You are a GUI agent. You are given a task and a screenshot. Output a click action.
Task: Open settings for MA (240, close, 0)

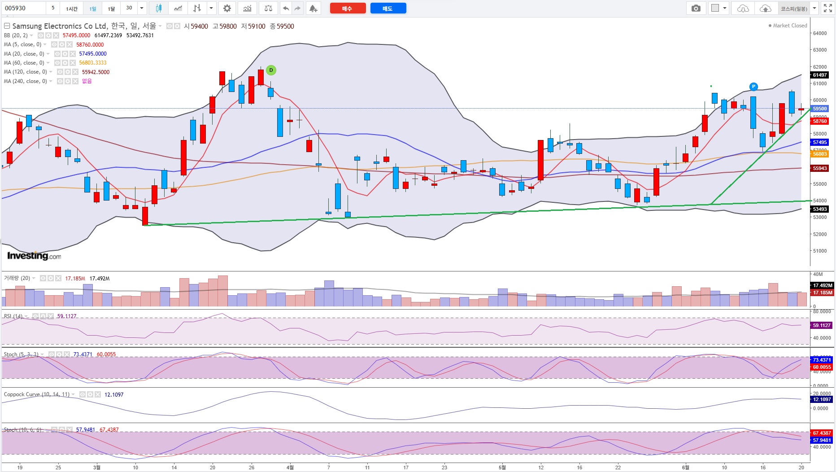tap(68, 81)
